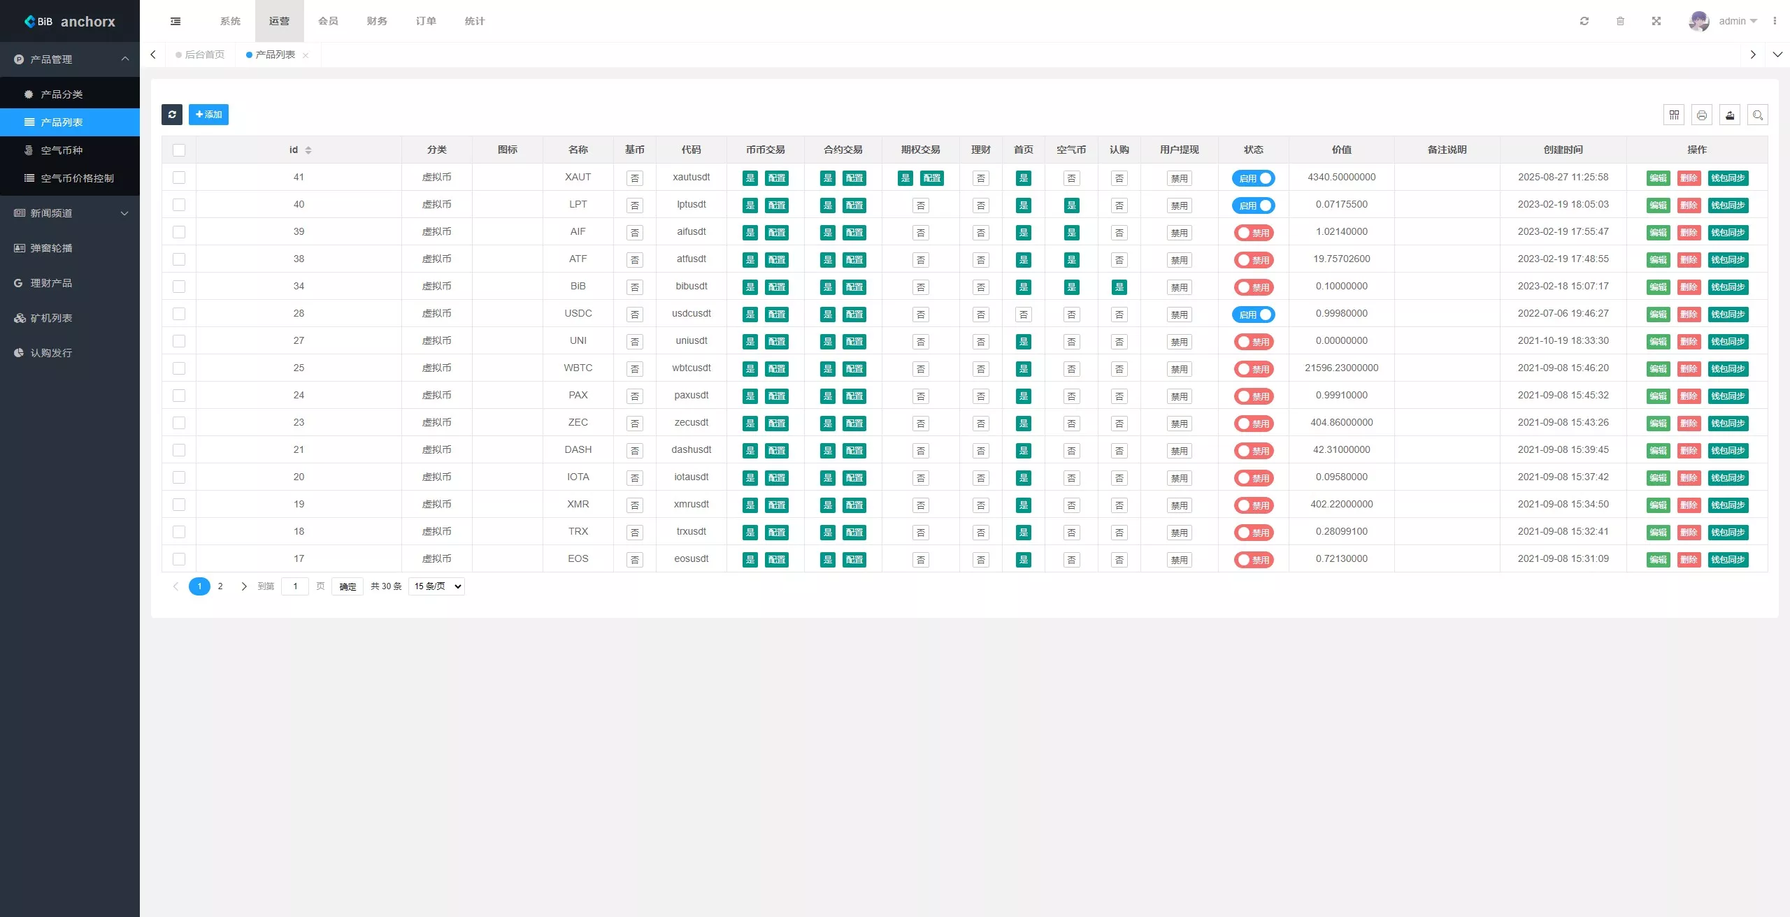This screenshot has height=917, width=1790.
Task: Collapse sidebar with hamburger menu icon
Action: (x=176, y=21)
